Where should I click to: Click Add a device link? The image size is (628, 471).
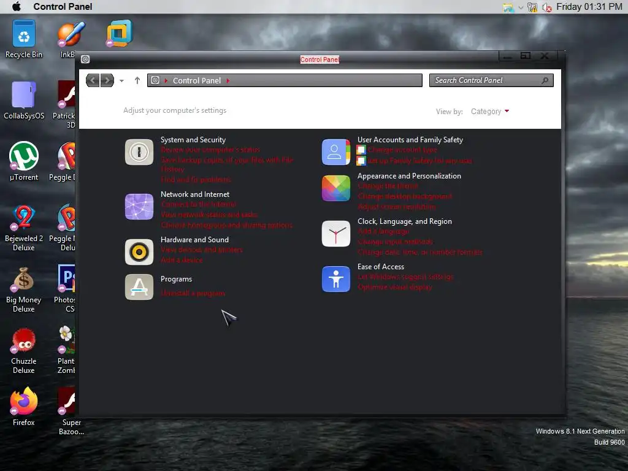coord(182,260)
